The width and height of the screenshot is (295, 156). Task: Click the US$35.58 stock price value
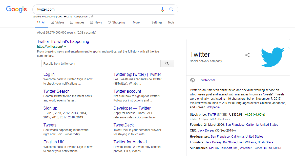[236, 115]
